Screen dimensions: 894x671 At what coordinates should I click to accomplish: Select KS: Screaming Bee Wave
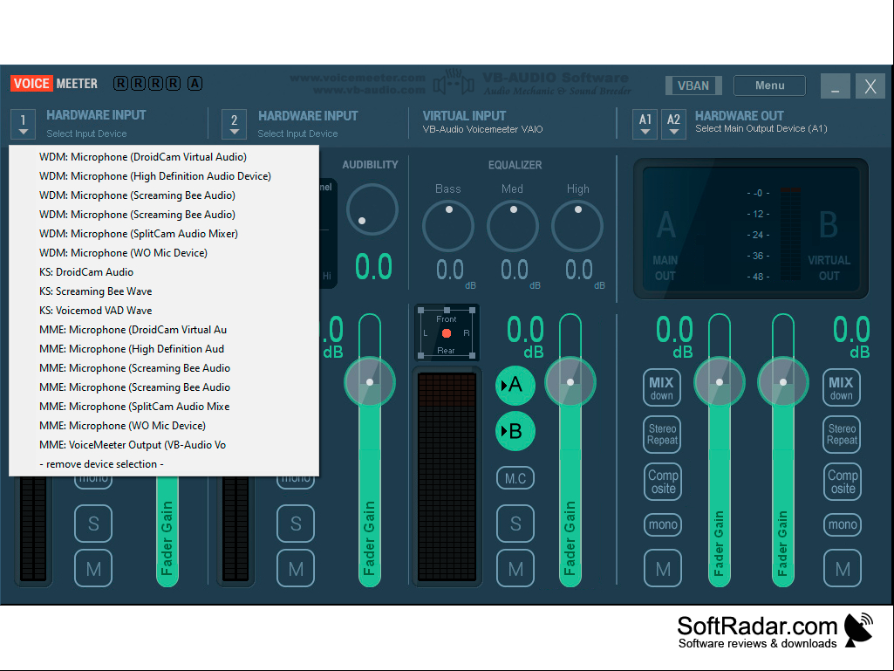[x=164, y=291]
